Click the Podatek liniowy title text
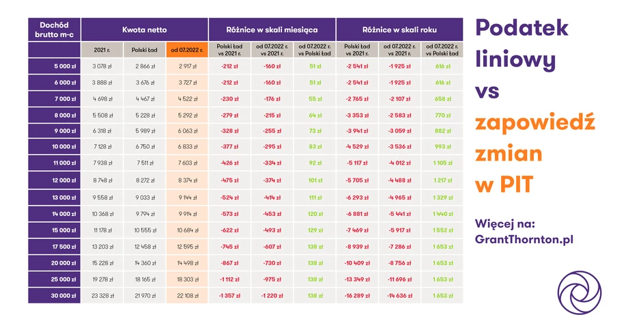This screenshot has width=628, height=328. [522, 44]
